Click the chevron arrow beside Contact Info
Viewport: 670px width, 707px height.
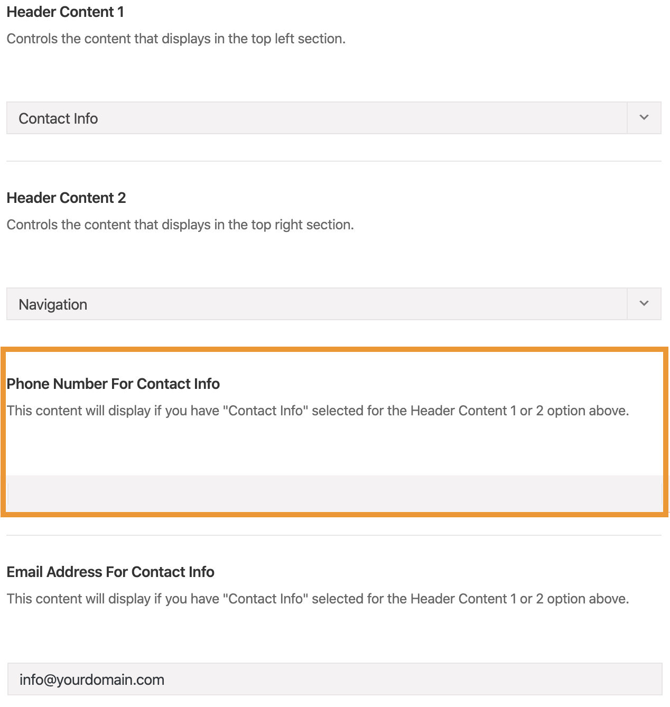tap(644, 118)
